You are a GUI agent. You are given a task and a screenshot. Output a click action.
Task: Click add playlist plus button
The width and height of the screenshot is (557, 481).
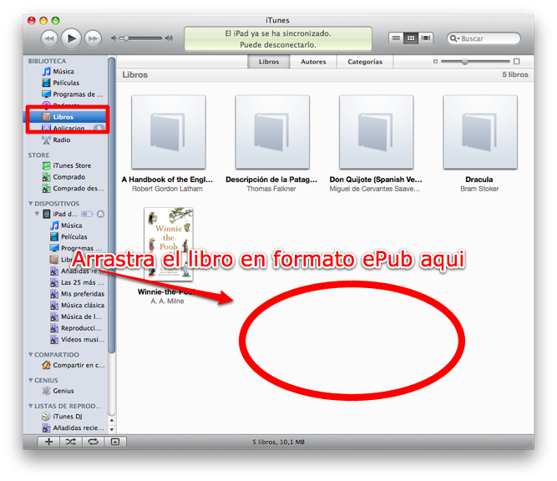click(49, 442)
